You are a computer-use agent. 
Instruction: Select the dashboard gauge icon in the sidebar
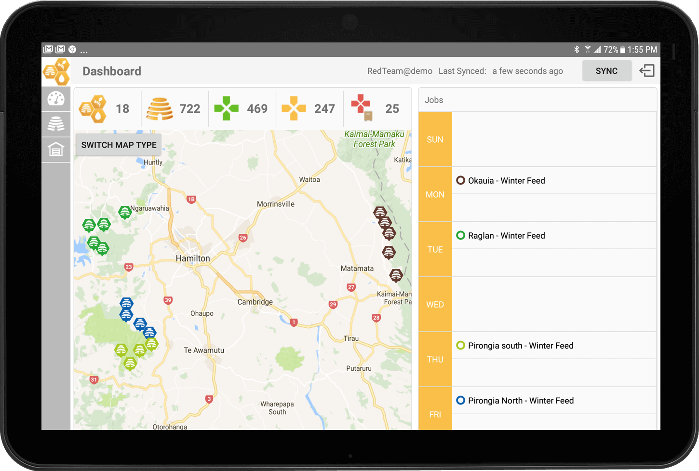56,98
